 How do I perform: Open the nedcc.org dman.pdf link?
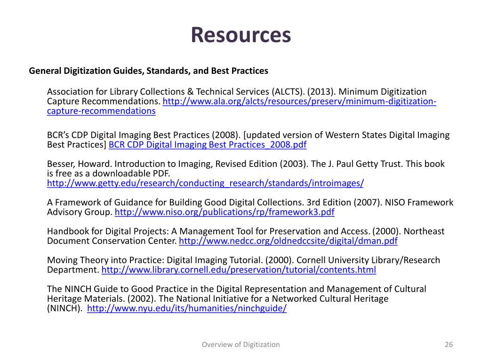288,241
